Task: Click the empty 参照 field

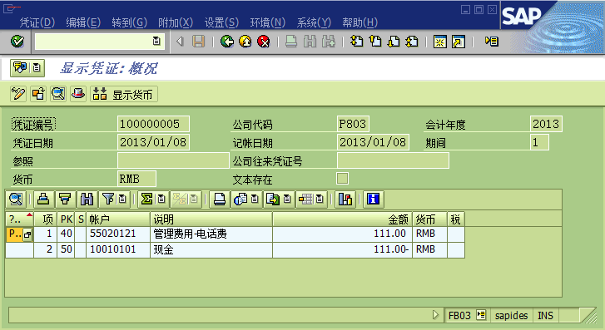Action: point(173,160)
